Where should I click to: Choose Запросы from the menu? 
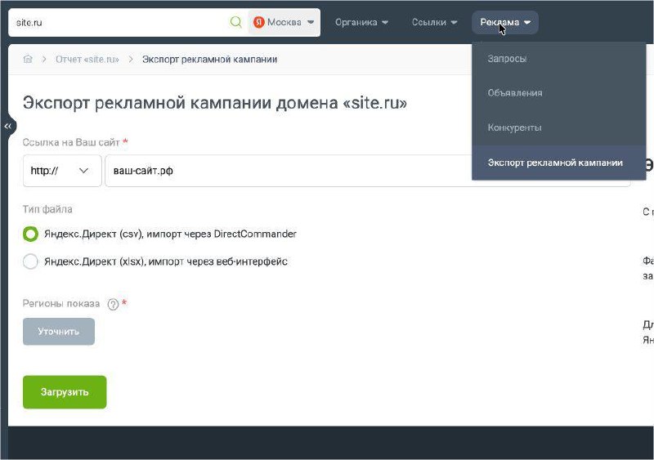tap(507, 59)
